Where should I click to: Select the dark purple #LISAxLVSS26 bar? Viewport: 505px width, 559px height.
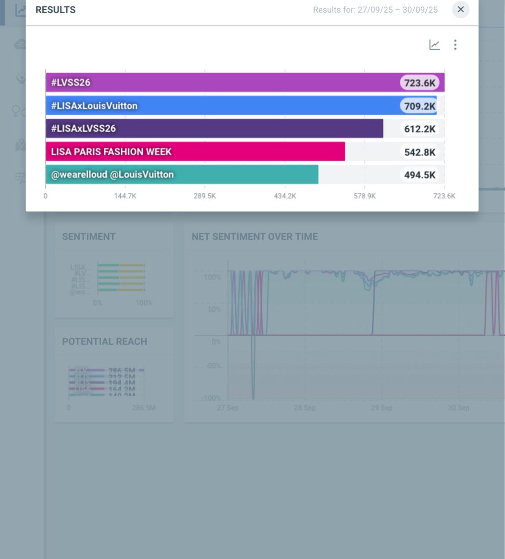[214, 129]
